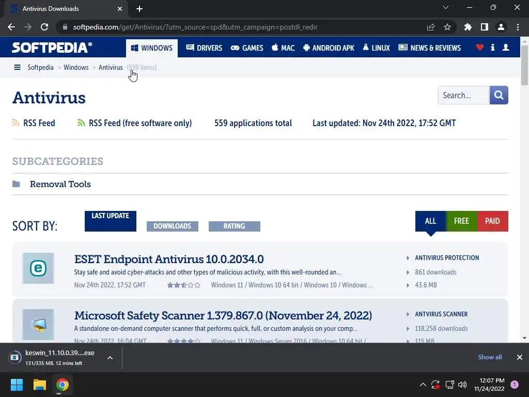Reload the Softpedia page
Screen dimensions: 529x397
pyautogui.click(x=44, y=27)
